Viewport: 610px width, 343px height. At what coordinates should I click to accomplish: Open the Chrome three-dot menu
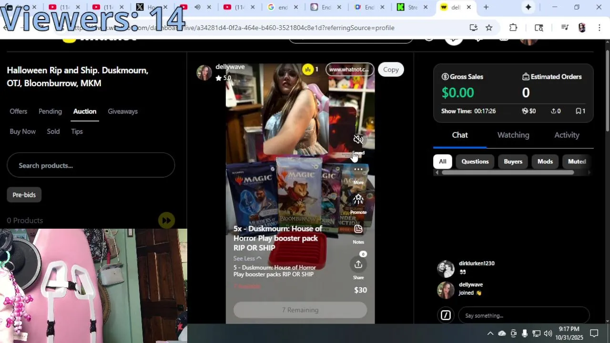coord(599,28)
